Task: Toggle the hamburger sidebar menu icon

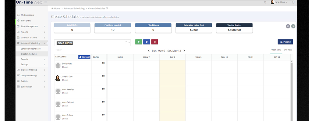Action: coord(45,2)
